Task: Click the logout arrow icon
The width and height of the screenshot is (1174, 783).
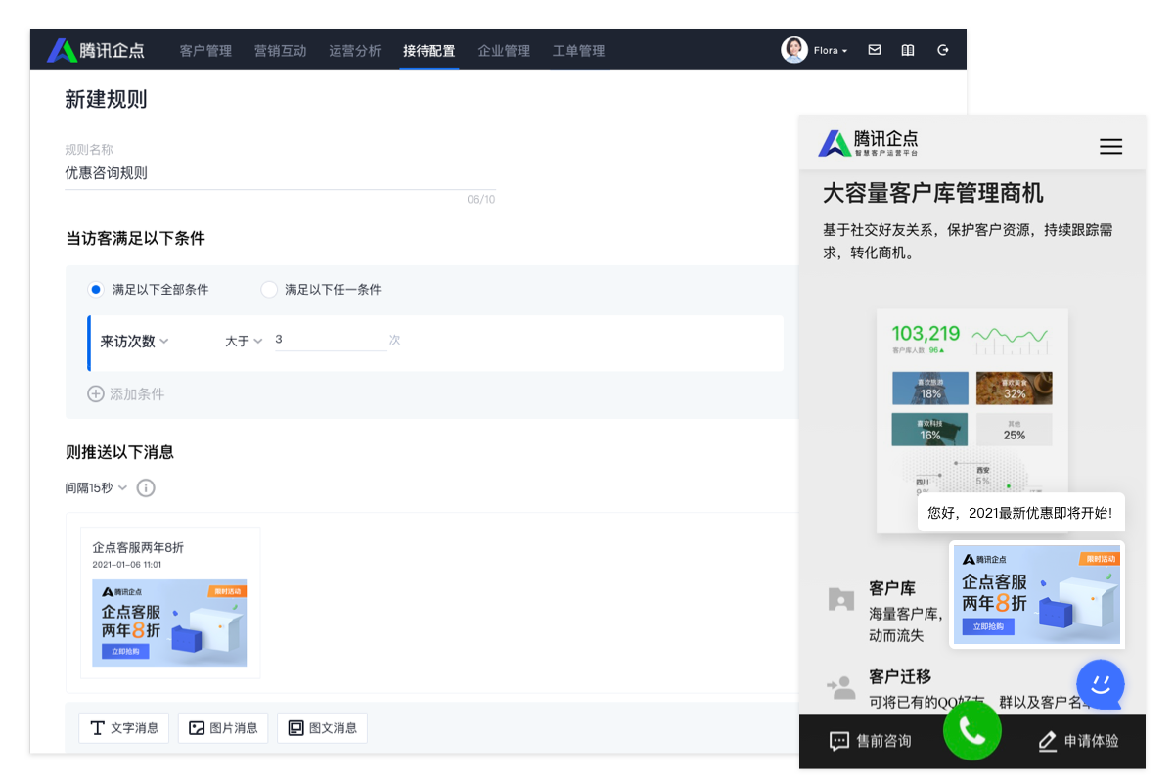Action: [943, 50]
